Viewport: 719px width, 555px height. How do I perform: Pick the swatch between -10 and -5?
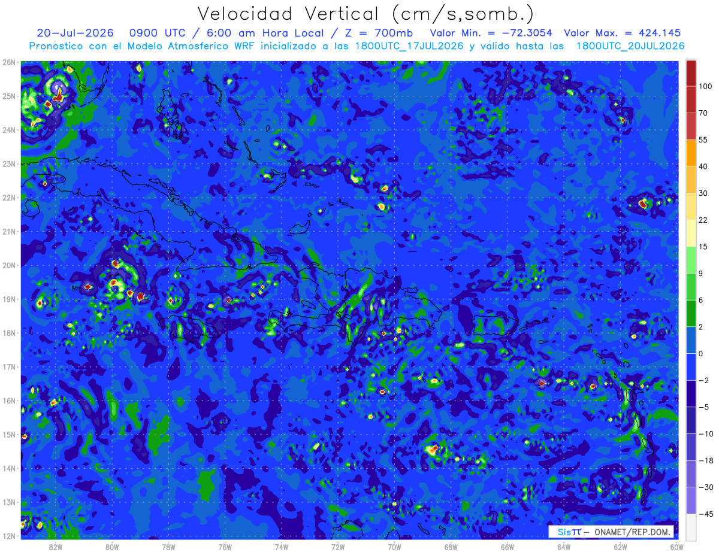(x=691, y=419)
